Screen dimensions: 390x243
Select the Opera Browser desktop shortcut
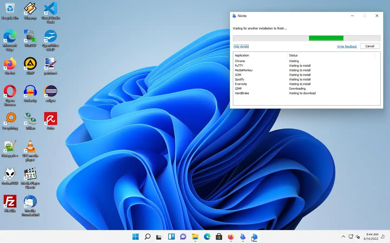(10, 96)
